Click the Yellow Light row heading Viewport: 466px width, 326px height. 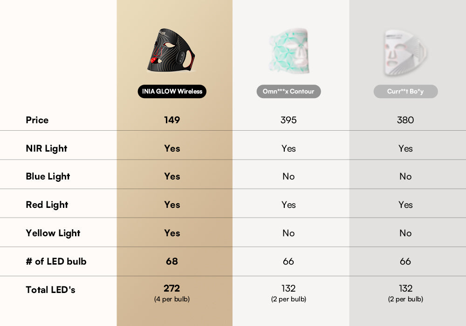53,233
